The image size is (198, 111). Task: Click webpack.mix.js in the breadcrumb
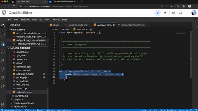click(84, 30)
